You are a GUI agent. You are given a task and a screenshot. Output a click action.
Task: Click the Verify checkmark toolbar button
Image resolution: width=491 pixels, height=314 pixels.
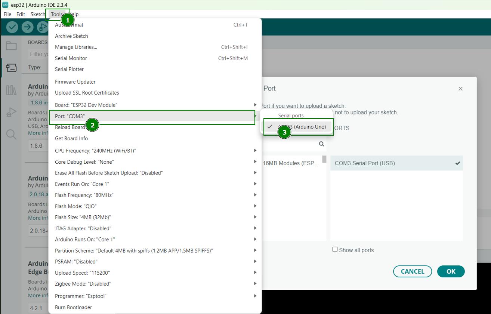(x=12, y=27)
